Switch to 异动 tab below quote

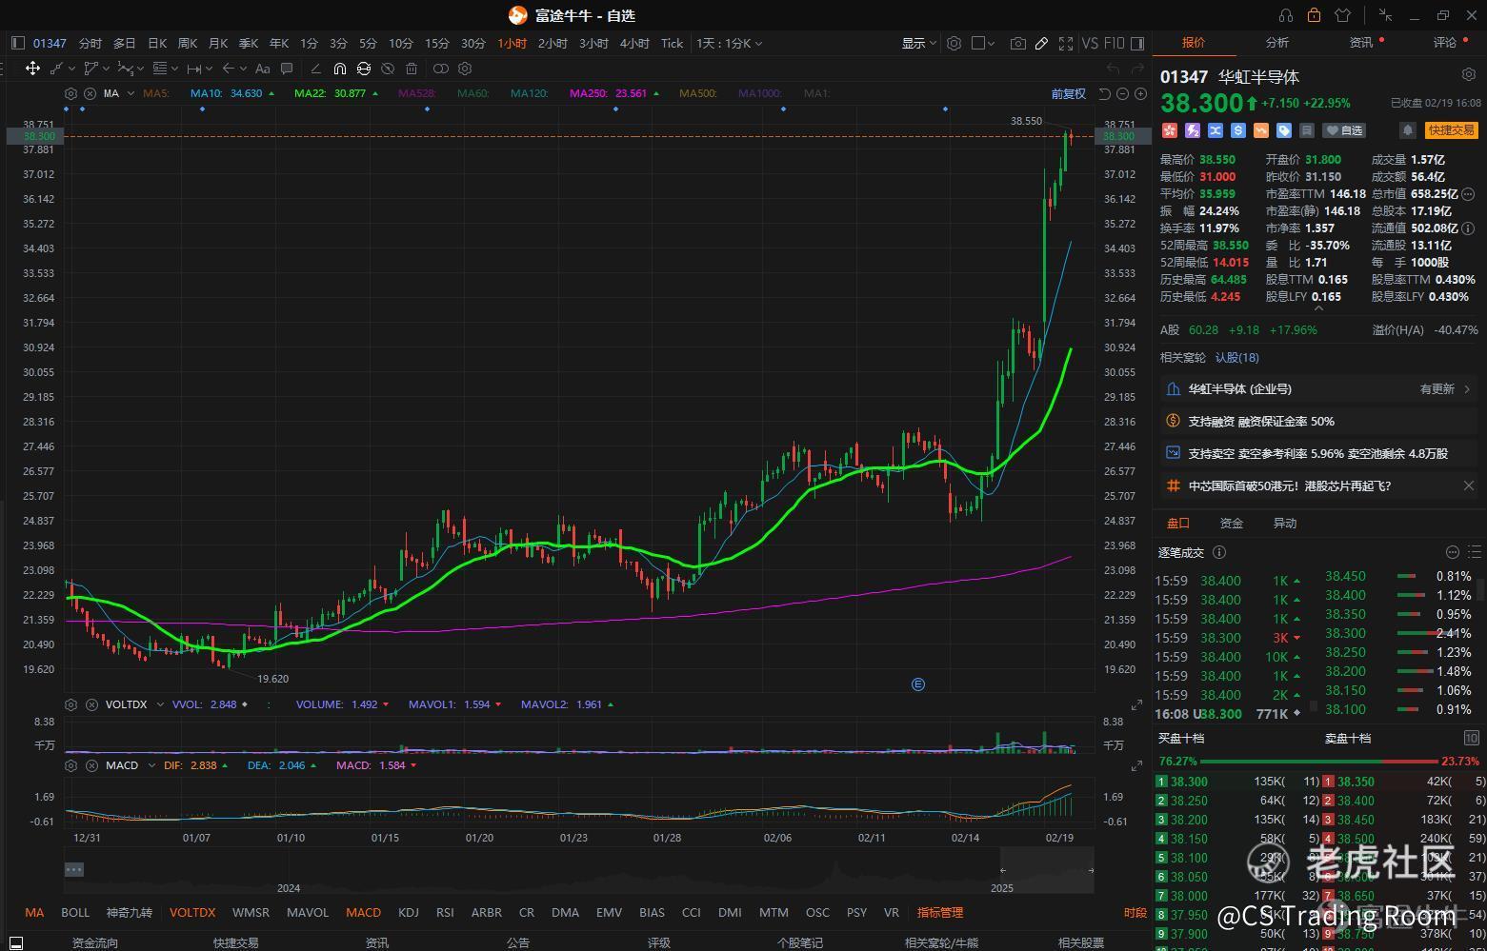tap(1285, 523)
